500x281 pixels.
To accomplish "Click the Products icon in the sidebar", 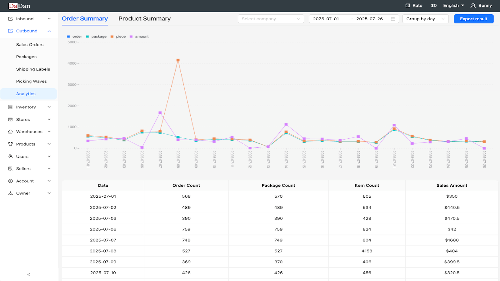I will (x=10, y=144).
